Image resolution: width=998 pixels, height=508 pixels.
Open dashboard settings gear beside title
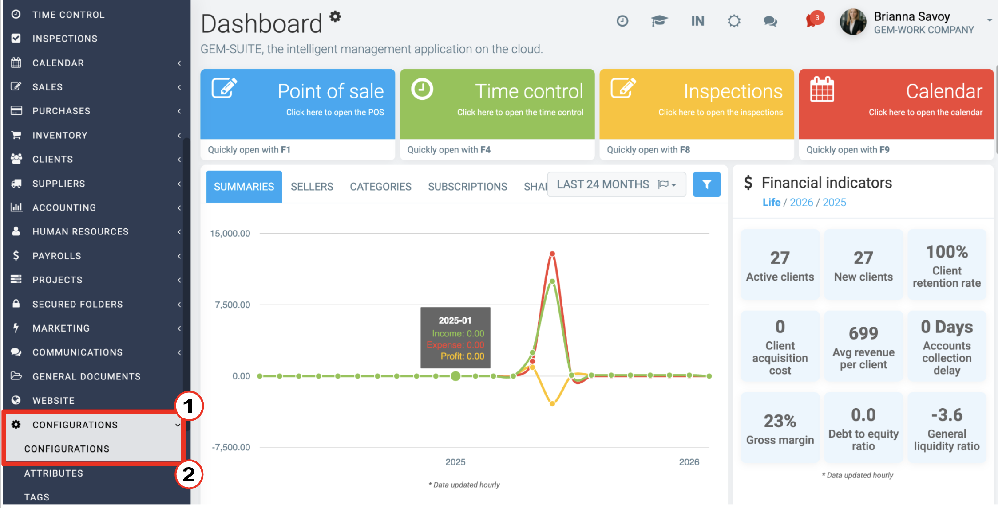tap(335, 17)
